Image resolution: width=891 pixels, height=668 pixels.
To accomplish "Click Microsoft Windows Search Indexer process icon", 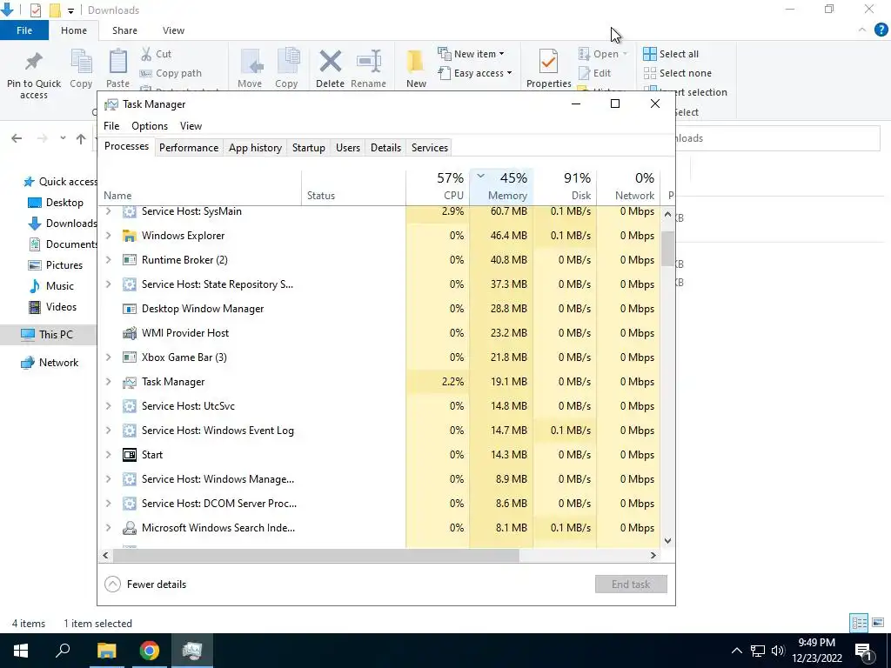I will 129,528.
